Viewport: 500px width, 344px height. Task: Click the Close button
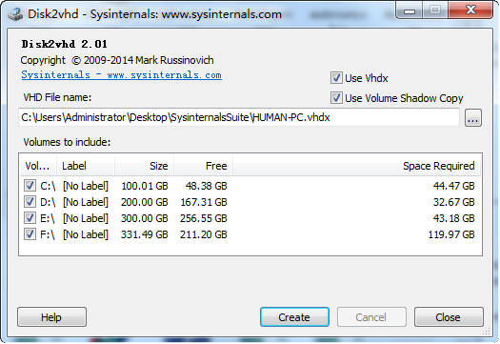point(449,317)
